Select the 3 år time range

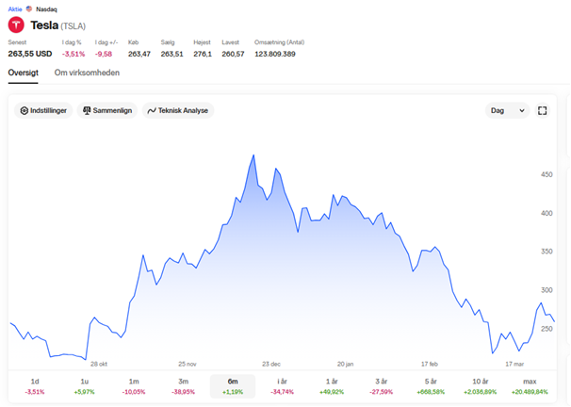(x=382, y=386)
